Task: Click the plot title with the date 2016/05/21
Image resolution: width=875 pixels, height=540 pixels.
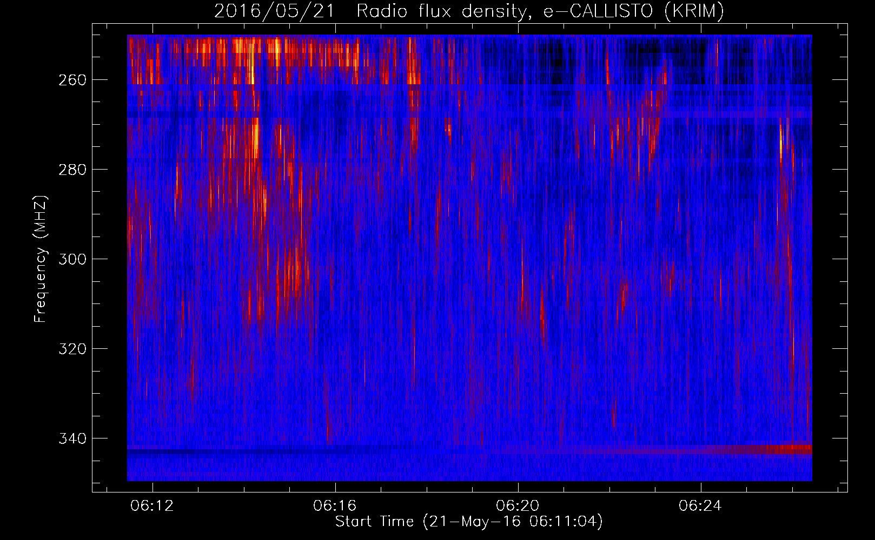Action: [x=469, y=11]
